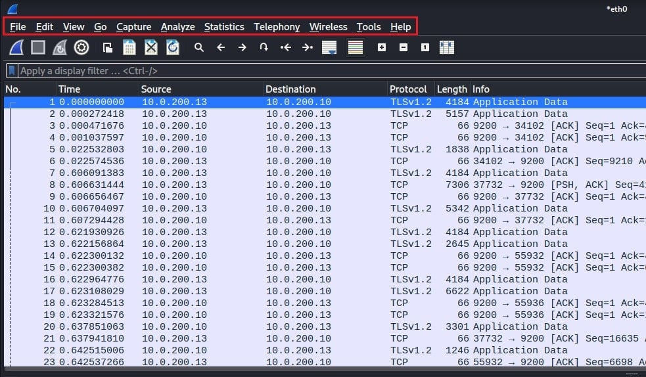The width and height of the screenshot is (646, 377).
Task: Open the Tools menu
Action: coord(368,27)
